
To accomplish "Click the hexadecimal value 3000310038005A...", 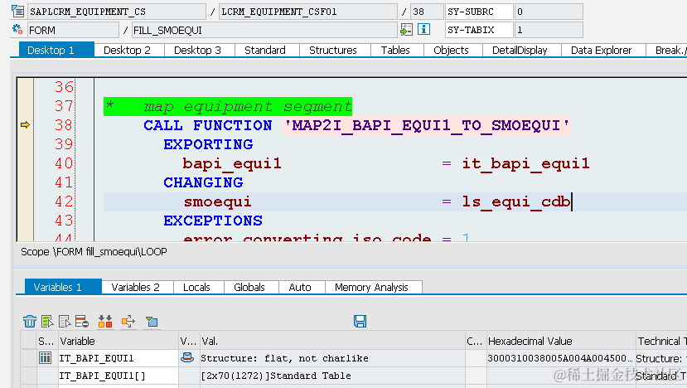I will point(559,358).
